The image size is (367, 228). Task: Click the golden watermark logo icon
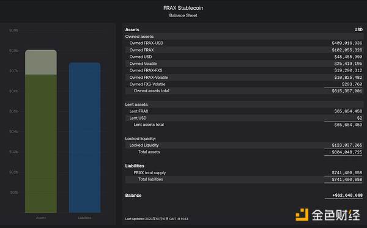pyautogui.click(x=302, y=215)
